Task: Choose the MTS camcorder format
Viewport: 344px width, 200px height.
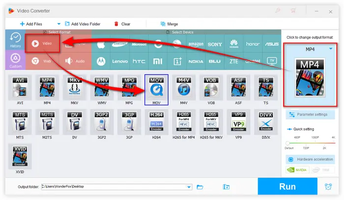Action: (x=20, y=122)
